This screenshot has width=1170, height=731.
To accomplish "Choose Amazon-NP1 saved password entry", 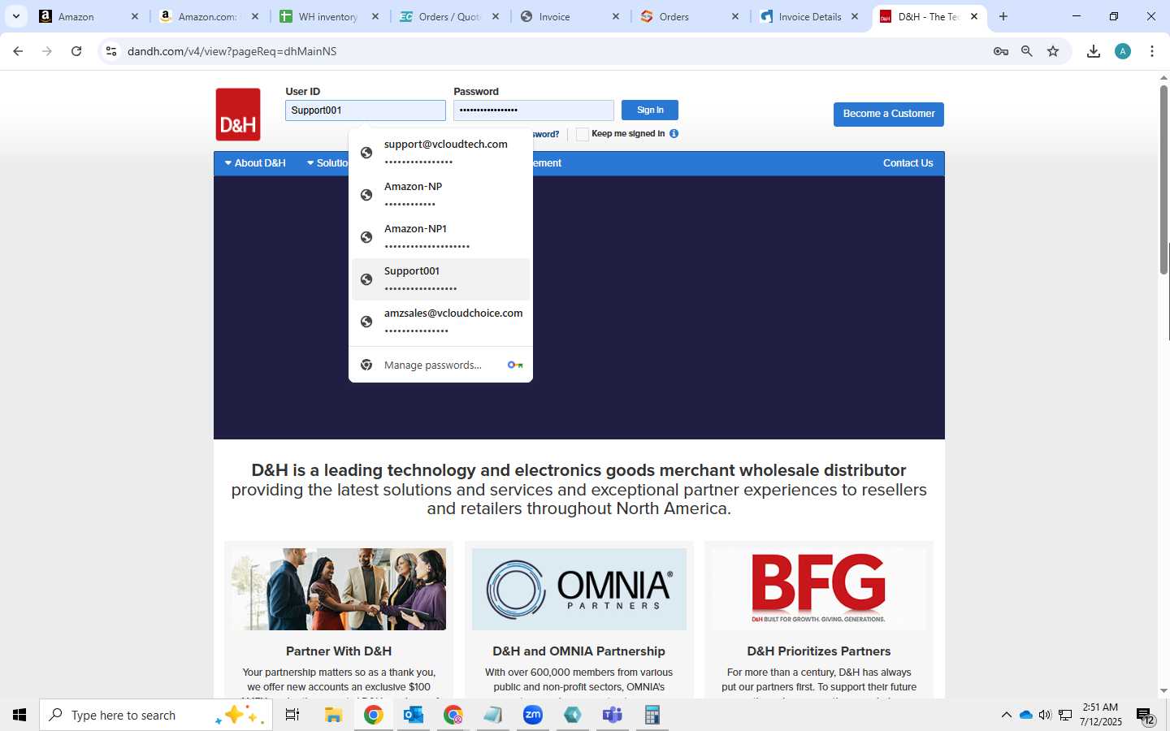I will (x=440, y=237).
